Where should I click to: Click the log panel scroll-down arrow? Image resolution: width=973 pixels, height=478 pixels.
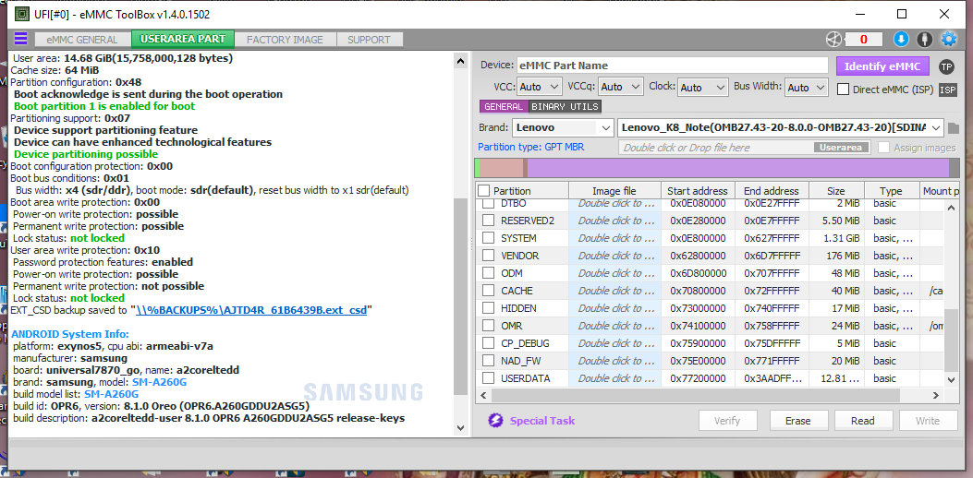click(460, 427)
